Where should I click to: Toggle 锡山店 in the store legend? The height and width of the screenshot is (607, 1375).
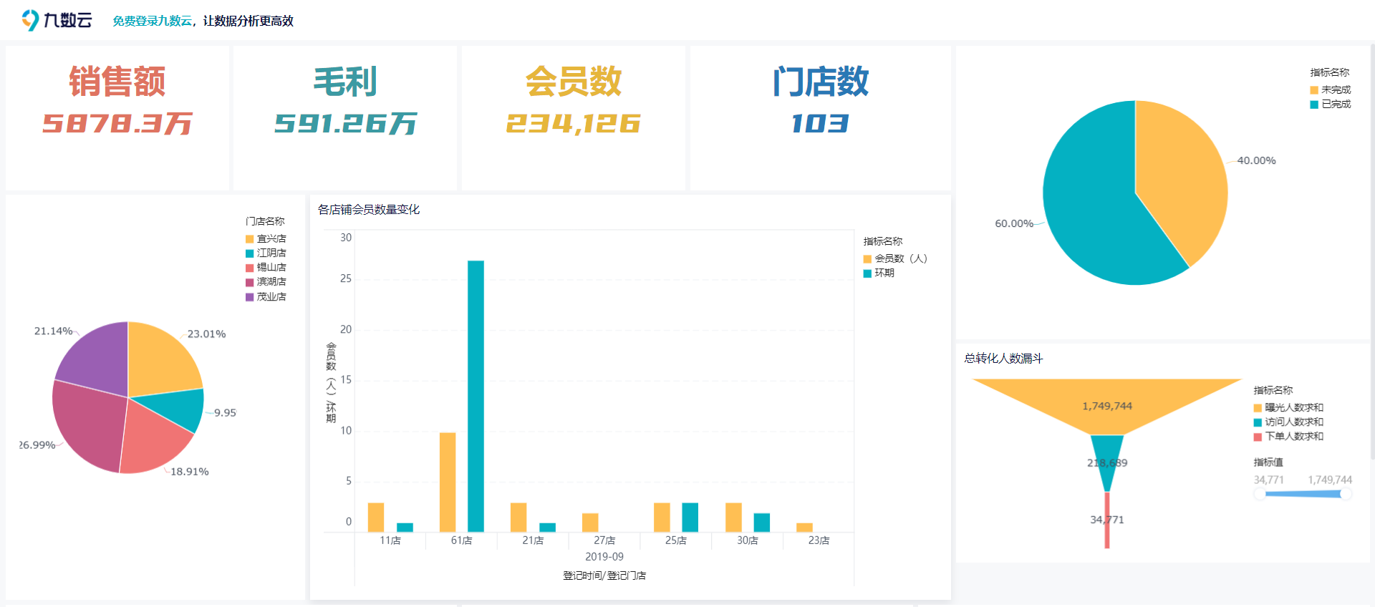(x=266, y=267)
